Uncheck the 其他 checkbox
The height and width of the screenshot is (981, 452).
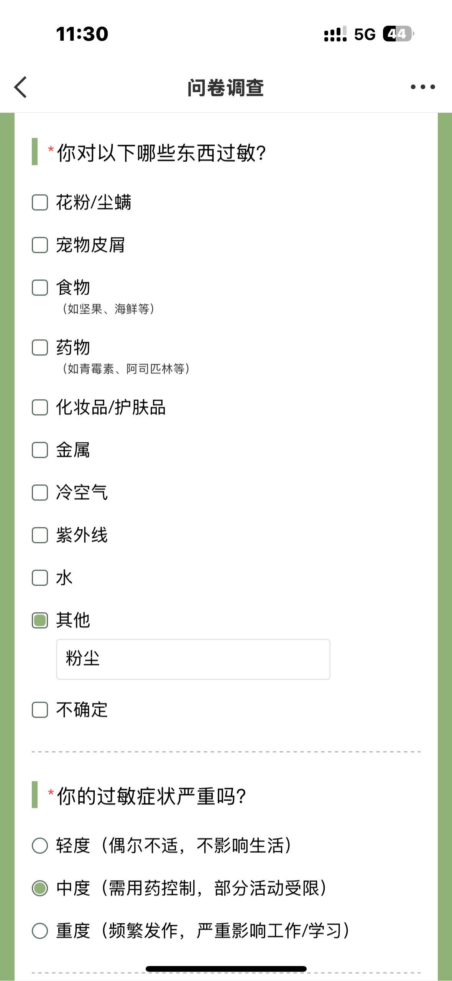40,620
